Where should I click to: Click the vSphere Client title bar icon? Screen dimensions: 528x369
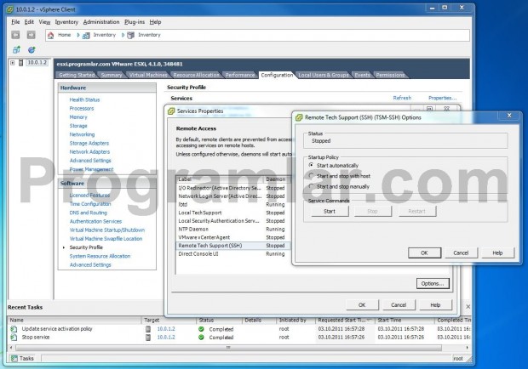point(10,9)
